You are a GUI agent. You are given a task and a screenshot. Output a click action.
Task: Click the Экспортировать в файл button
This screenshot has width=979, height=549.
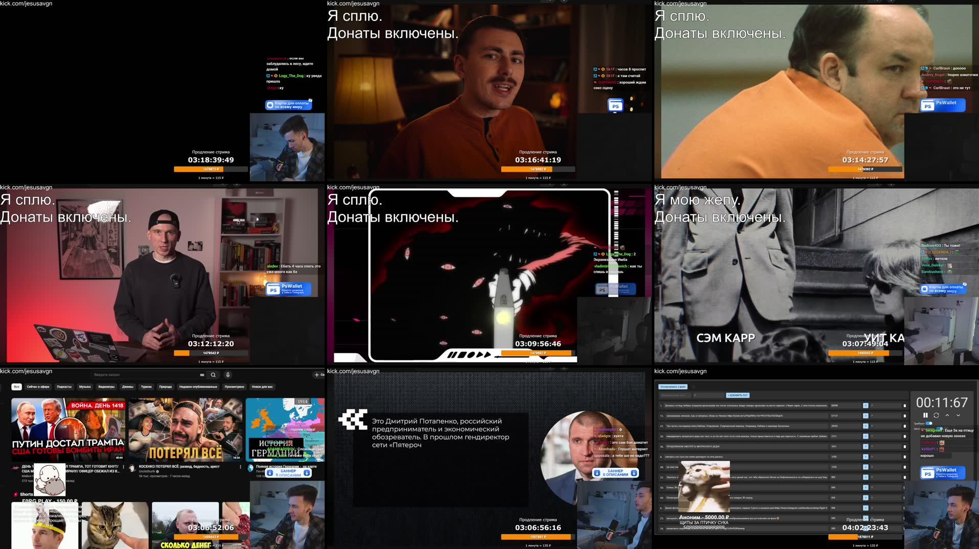tap(674, 387)
